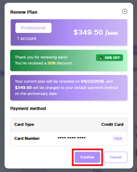
Task: Click the masked card number asterisks
Action: pyautogui.click(x=71, y=138)
